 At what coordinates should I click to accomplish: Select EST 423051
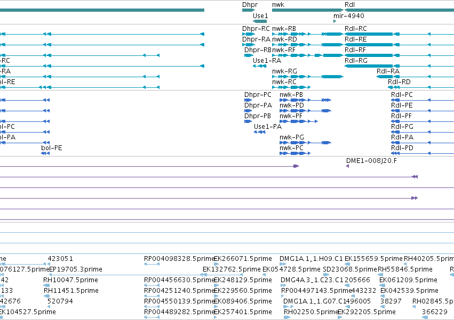(x=49, y=264)
